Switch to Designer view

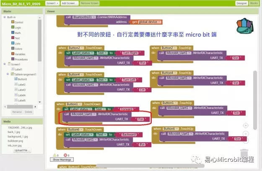241,3
